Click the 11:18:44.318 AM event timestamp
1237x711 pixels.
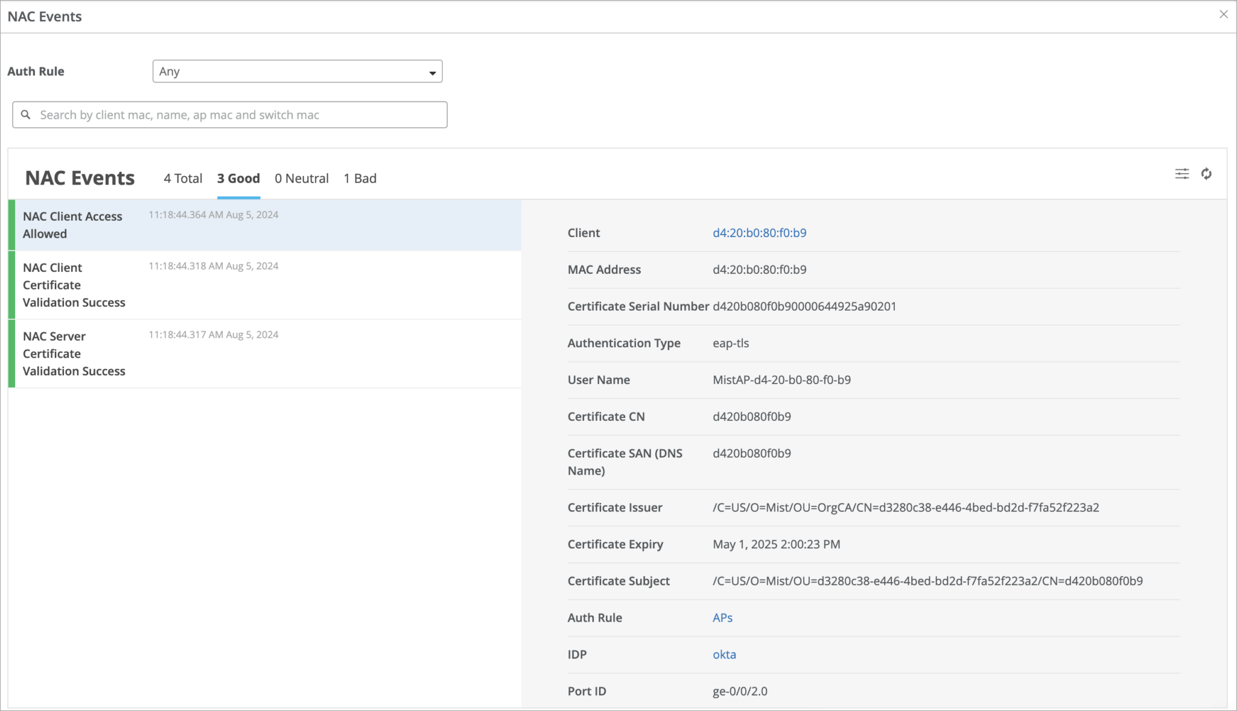coord(213,266)
